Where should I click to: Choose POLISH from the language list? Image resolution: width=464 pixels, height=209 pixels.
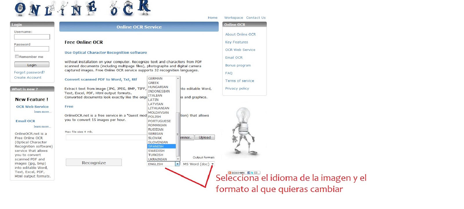coord(162,116)
